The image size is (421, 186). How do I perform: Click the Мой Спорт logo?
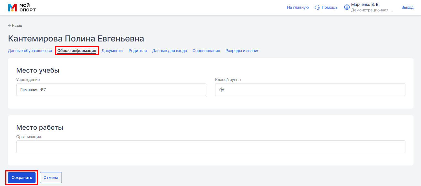pyautogui.click(x=22, y=8)
